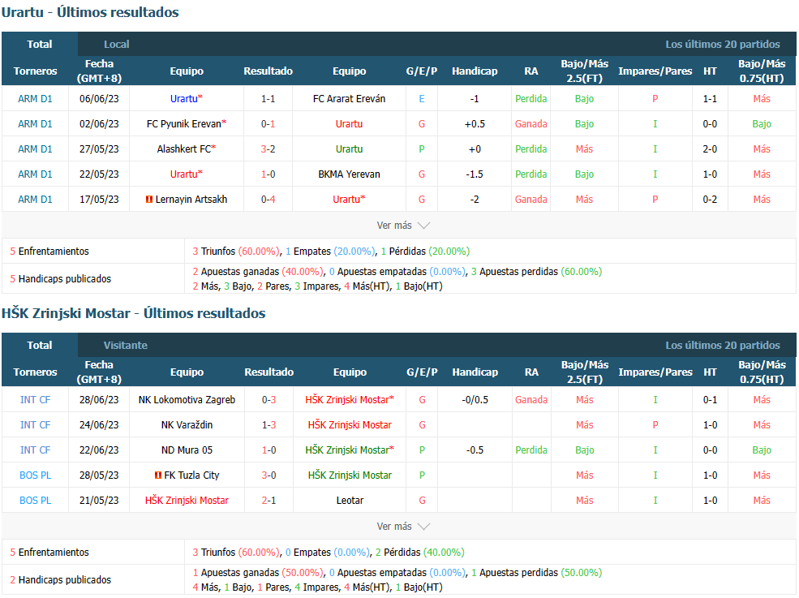Viewport: 799px width, 598px height.
Task: Expand 'Ver más' under the Zrinjski Mostar results
Action: [403, 526]
